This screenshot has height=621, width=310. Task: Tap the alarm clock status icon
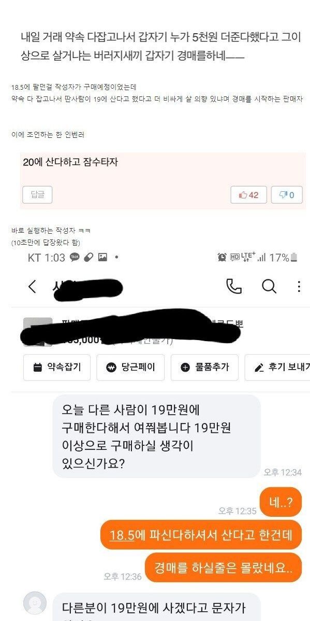(x=222, y=258)
